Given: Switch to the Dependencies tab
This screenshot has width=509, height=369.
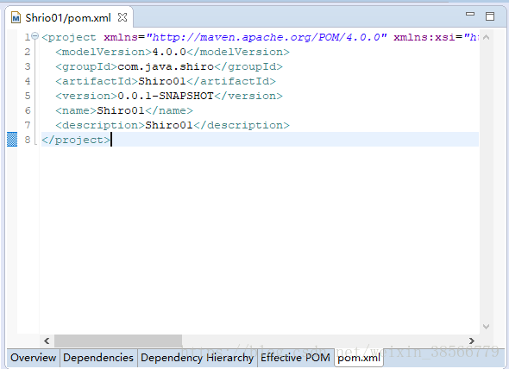Looking at the screenshot, I should click(x=98, y=358).
